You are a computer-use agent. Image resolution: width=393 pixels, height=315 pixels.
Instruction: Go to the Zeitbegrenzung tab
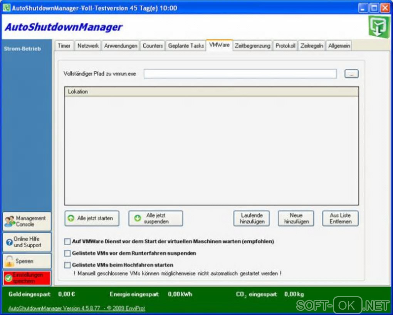[x=252, y=46]
